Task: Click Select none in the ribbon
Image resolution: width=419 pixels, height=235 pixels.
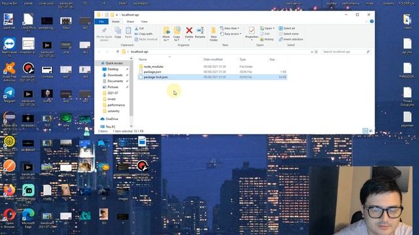Action: 289,34
